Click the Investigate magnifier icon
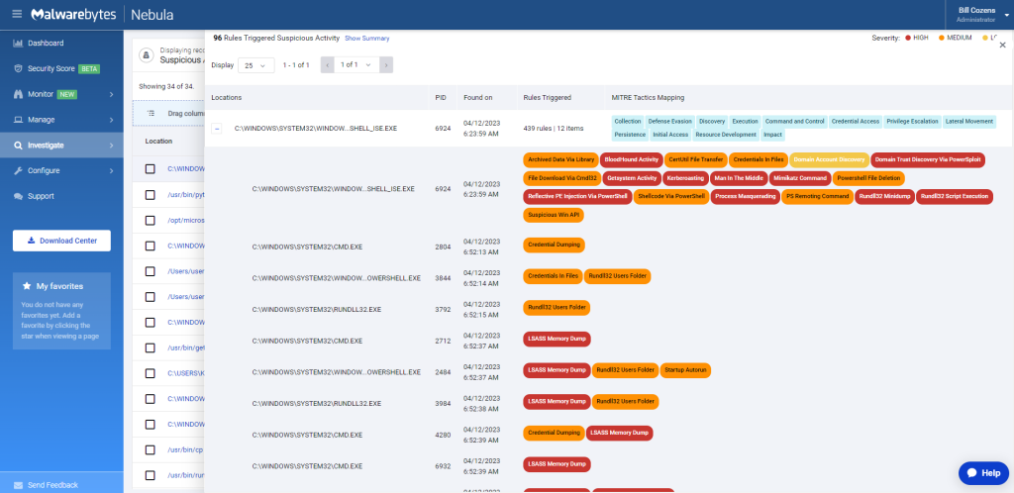The width and height of the screenshot is (1014, 493). click(18, 146)
